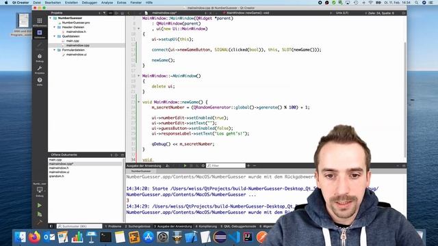Start debugging with the Run-Debug button
This screenshot has height=246, width=438.
[40, 214]
